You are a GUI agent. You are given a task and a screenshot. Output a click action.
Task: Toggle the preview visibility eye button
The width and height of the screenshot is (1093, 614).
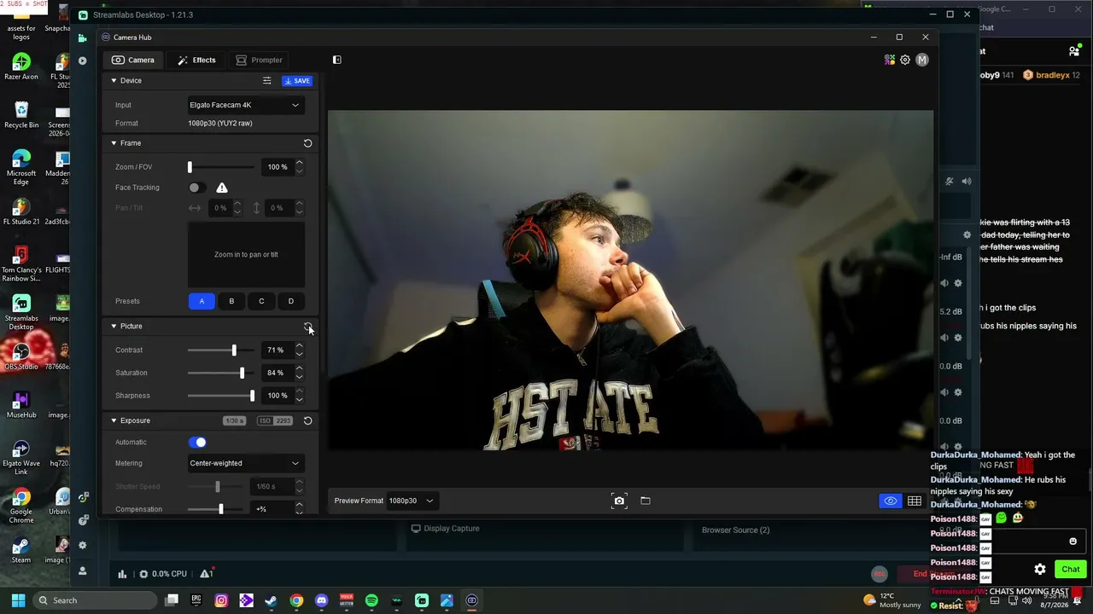891,501
